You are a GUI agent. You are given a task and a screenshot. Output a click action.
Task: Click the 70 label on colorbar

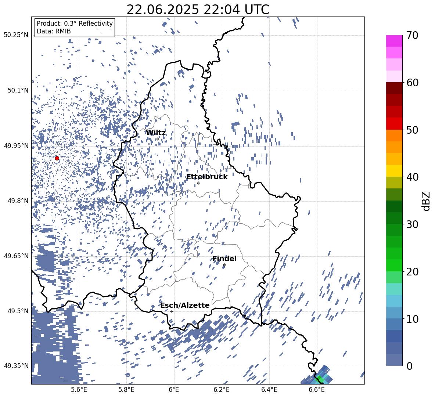[x=412, y=35]
